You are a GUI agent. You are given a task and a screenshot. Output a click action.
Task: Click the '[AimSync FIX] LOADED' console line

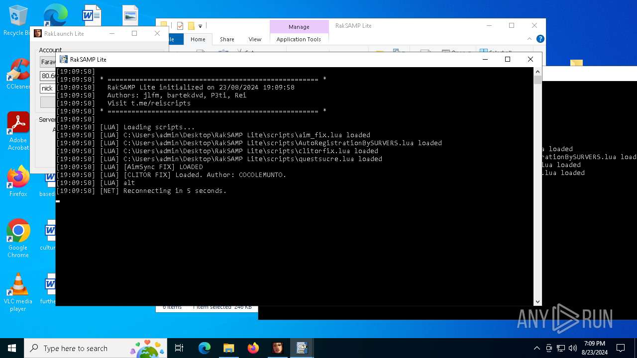pyautogui.click(x=163, y=167)
